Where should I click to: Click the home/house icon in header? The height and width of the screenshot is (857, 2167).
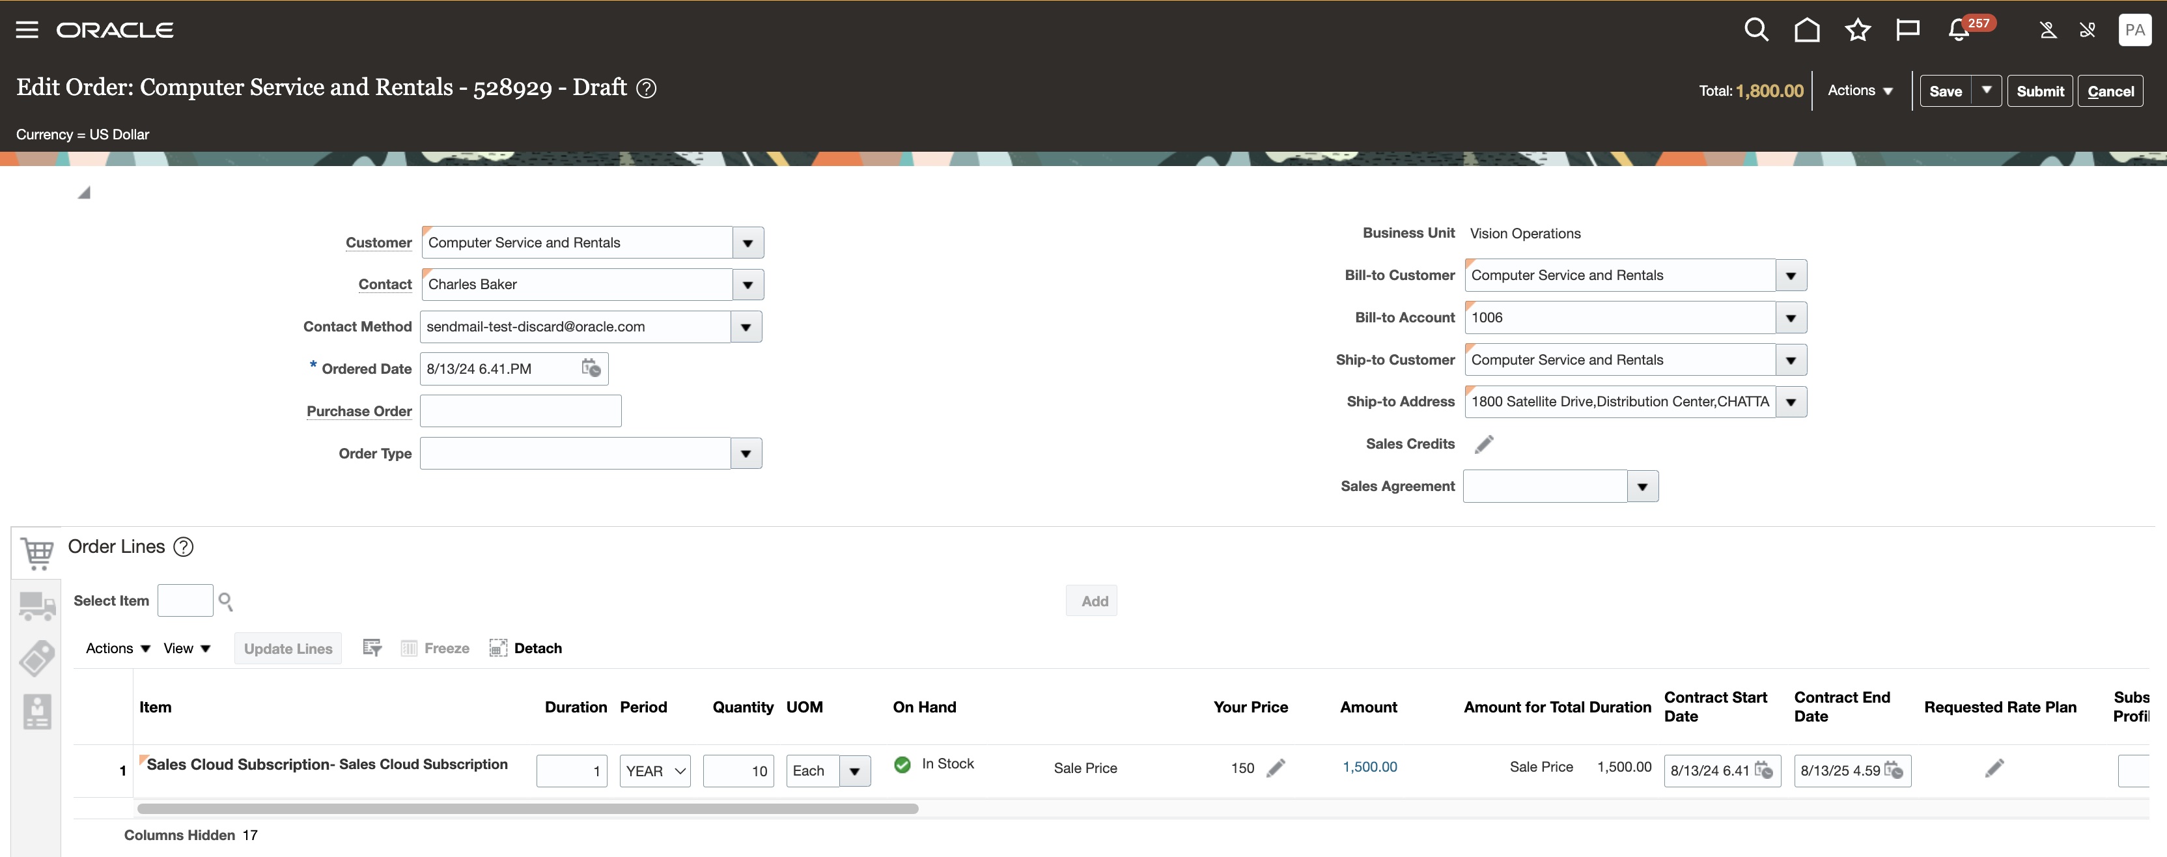[1805, 31]
